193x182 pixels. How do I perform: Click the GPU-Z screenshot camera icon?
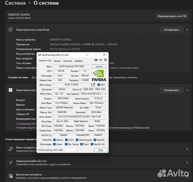(x=96, y=60)
